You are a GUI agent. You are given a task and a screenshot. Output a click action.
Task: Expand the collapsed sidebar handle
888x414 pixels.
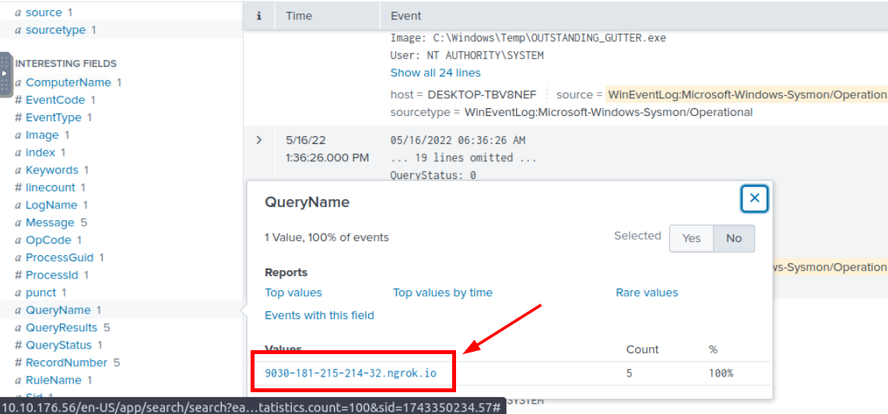[5, 75]
